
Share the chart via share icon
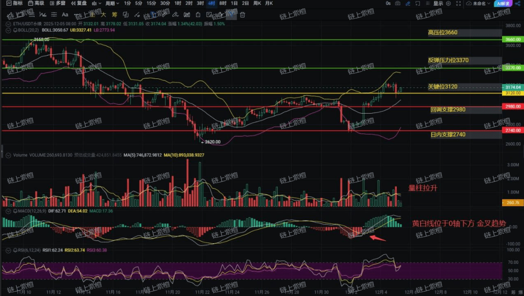click(x=518, y=3)
